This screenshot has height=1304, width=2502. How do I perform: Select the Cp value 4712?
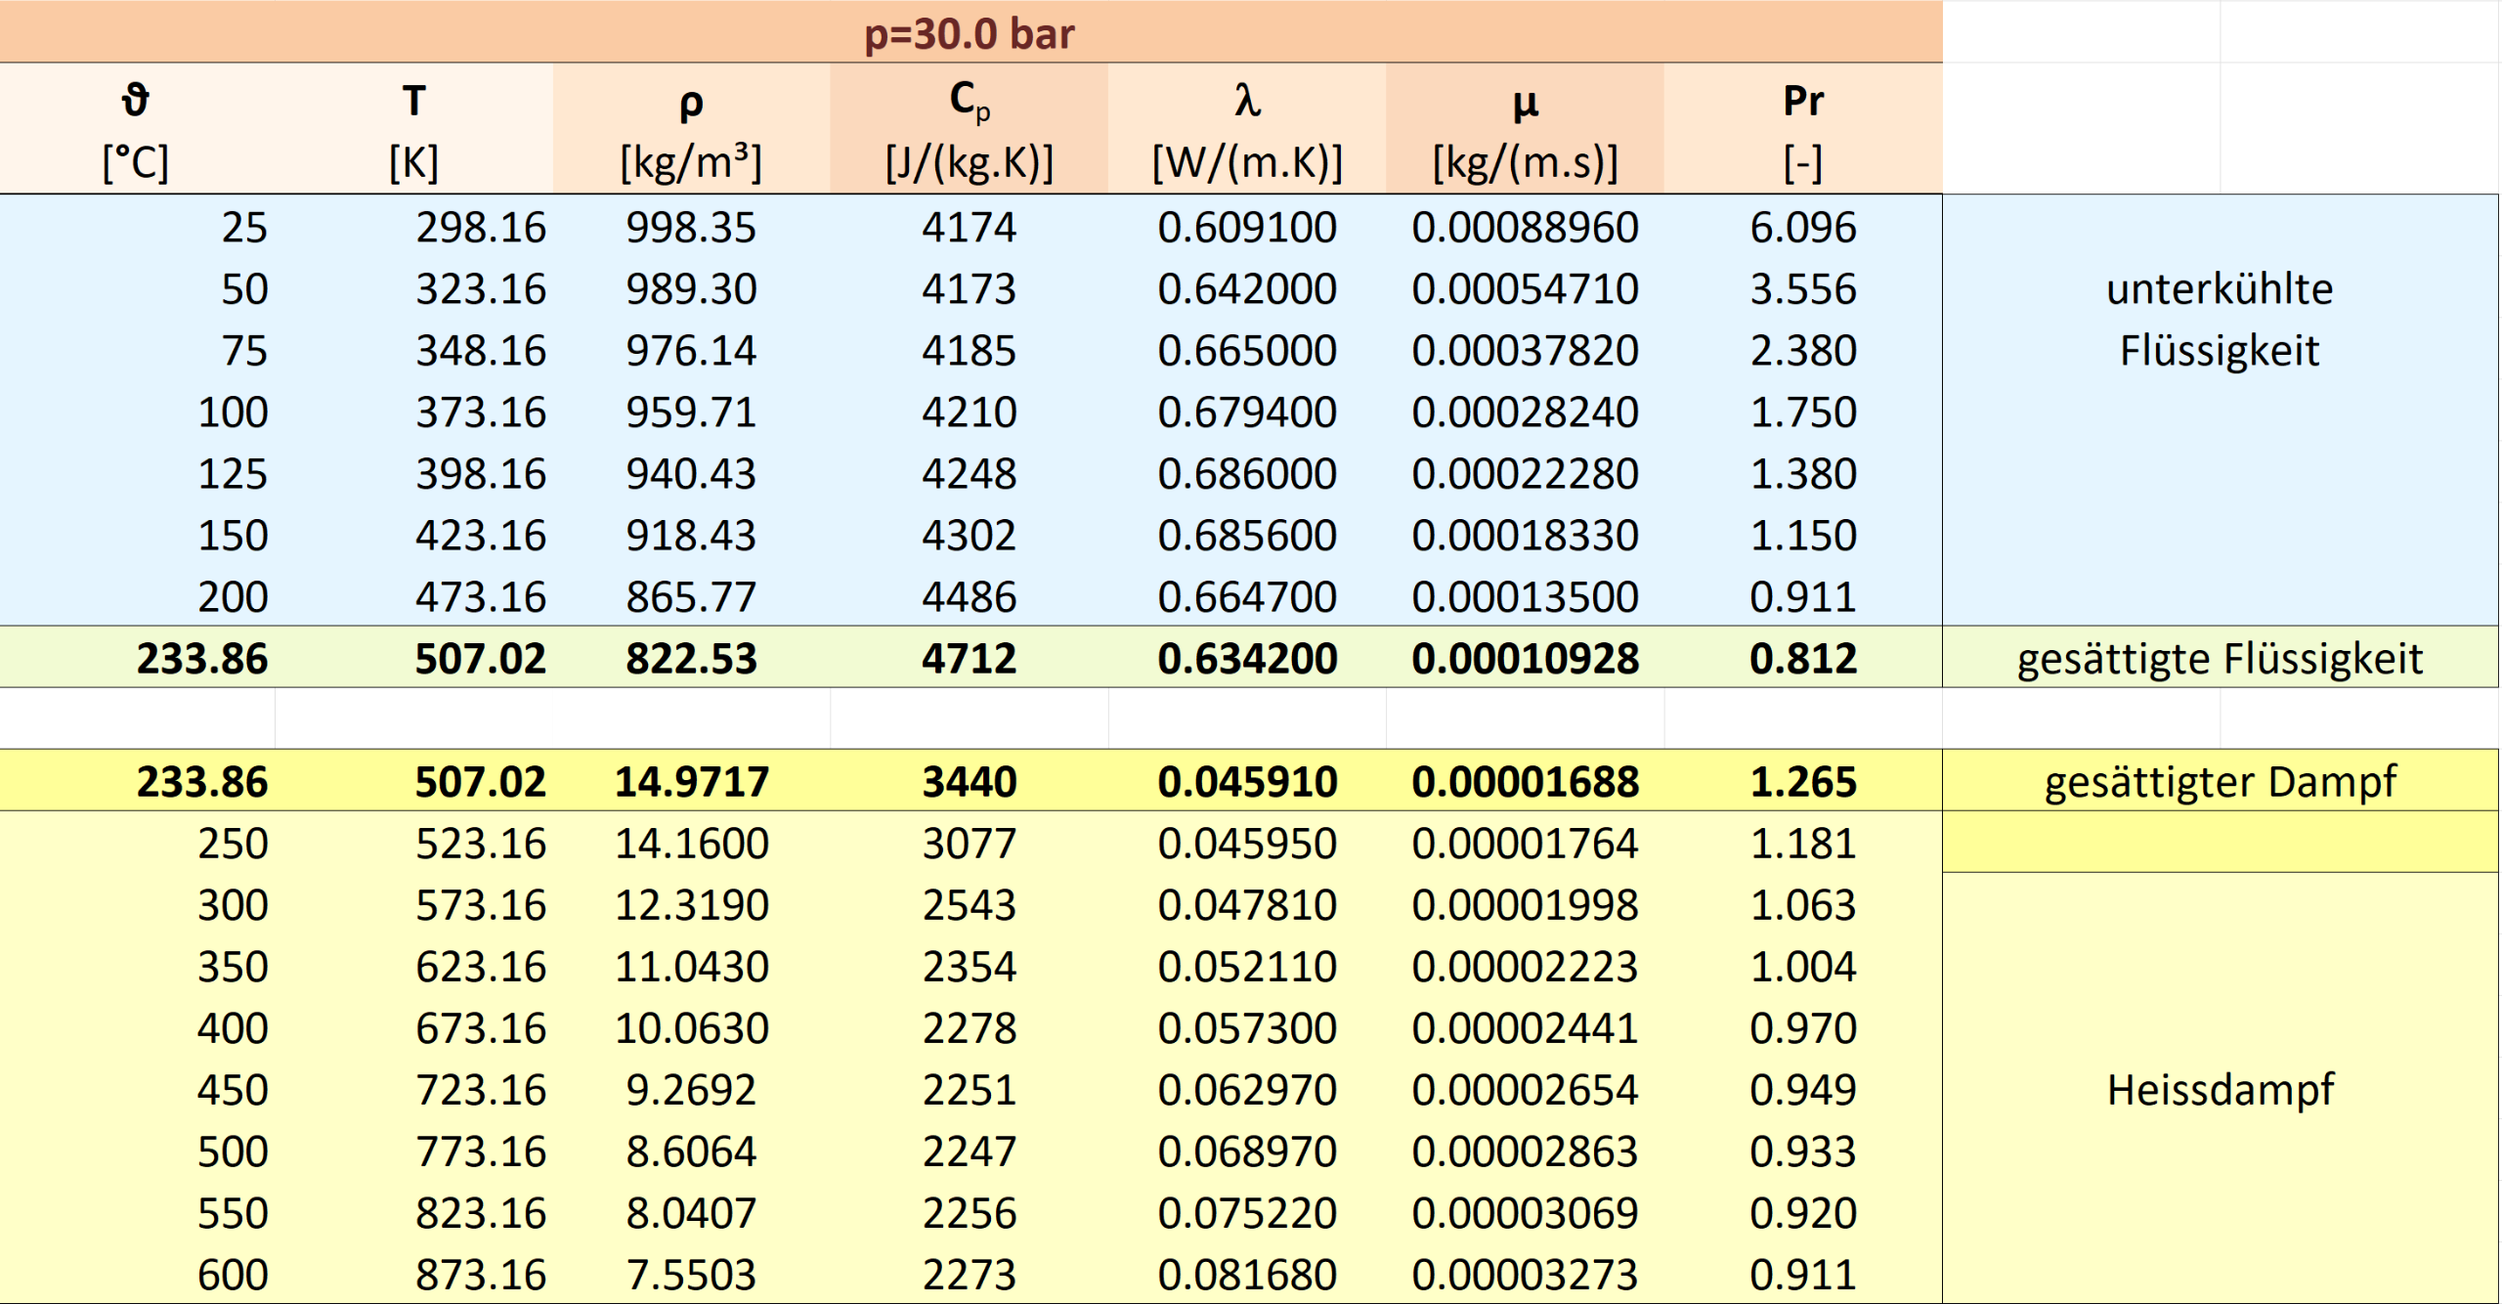point(969,658)
